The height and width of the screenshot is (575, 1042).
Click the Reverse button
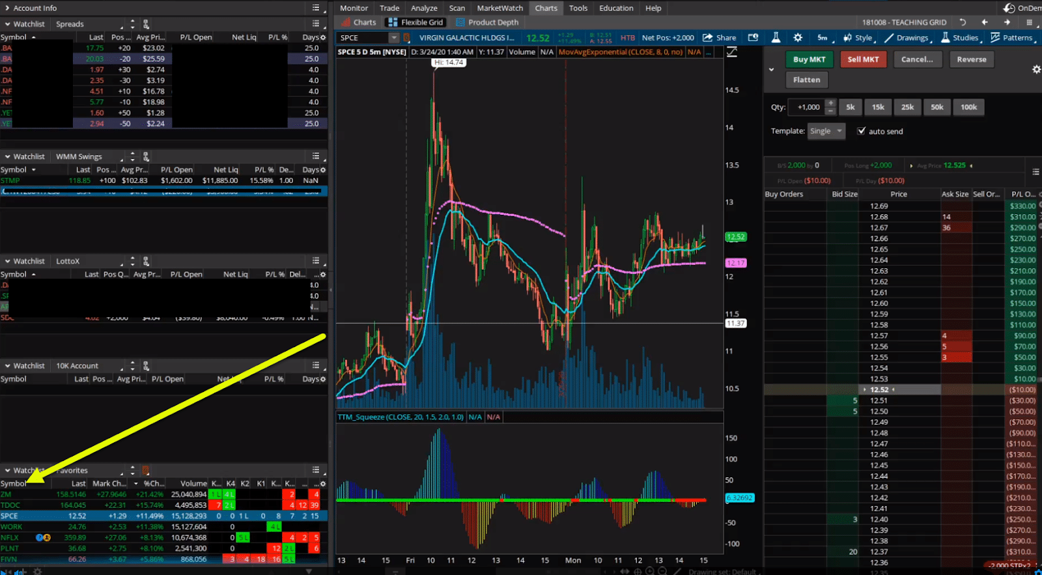(x=972, y=59)
